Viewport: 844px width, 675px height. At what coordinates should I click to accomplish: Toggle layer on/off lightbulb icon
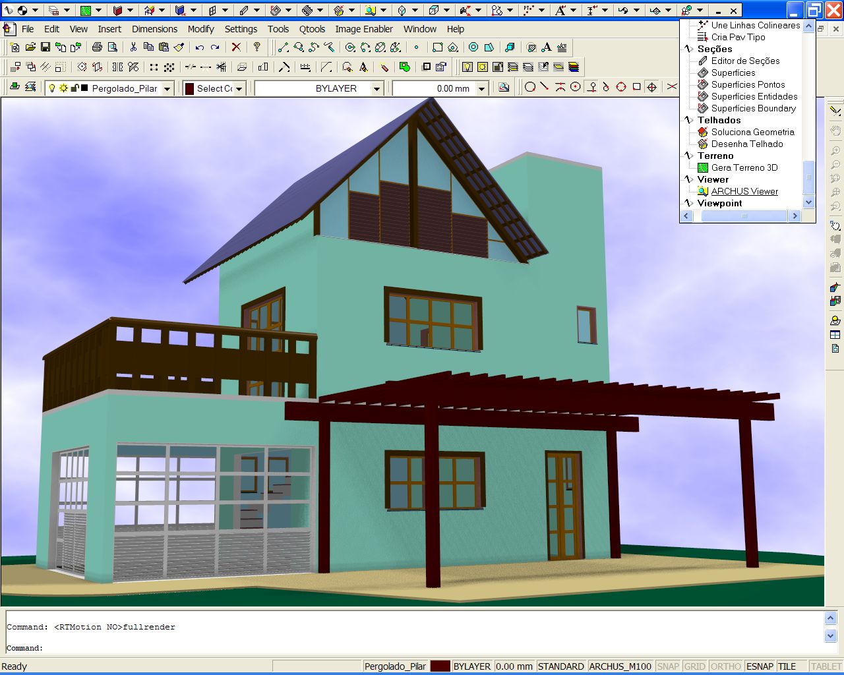53,88
